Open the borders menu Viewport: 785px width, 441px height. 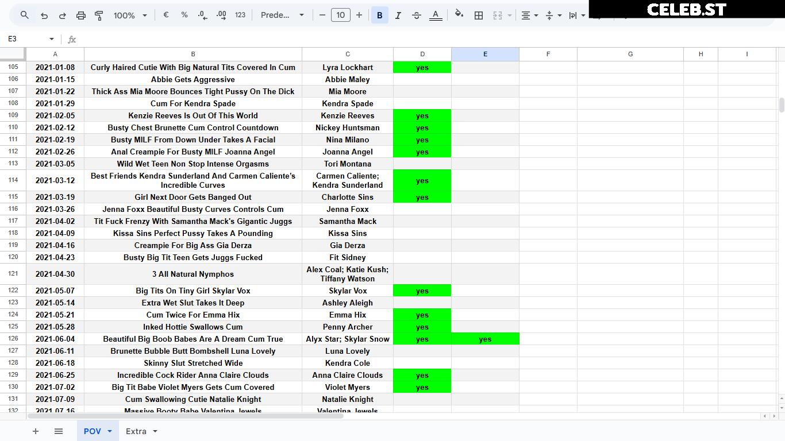[478, 16]
